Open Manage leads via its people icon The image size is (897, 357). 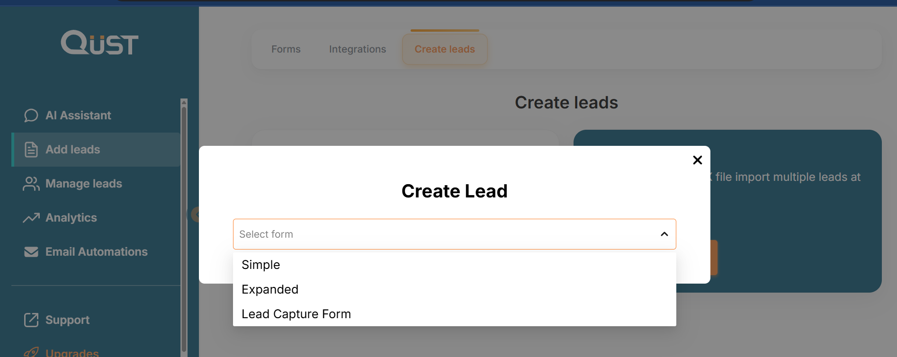click(x=31, y=184)
